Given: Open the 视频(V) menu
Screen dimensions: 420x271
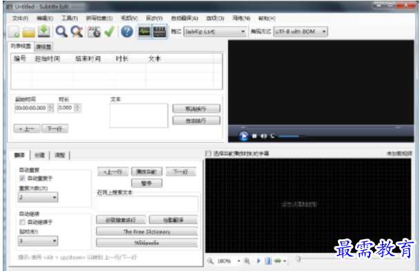Looking at the screenshot, I should (129, 18).
